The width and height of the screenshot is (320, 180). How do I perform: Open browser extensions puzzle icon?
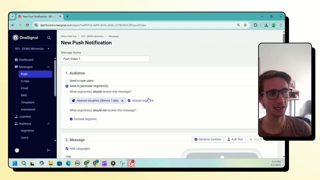(x=255, y=25)
